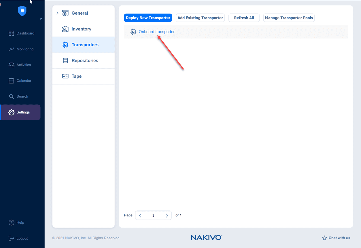Click the page number input field

pos(153,215)
